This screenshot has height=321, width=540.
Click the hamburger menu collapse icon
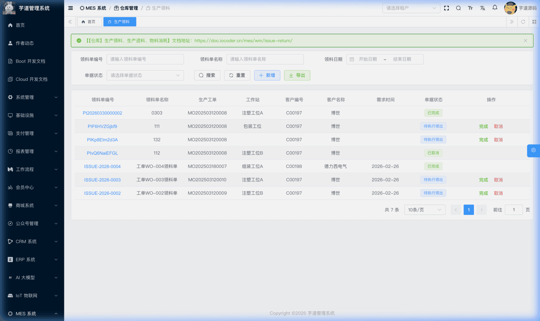[x=70, y=8]
